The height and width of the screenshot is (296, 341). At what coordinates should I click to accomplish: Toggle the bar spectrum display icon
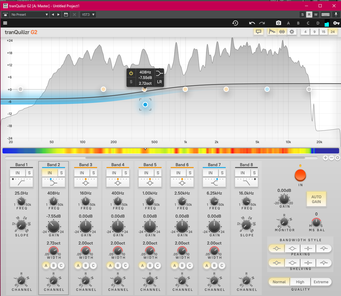[x=282, y=32]
